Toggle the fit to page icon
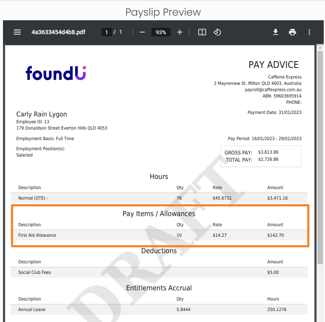This screenshot has height=322, width=325. [202, 32]
